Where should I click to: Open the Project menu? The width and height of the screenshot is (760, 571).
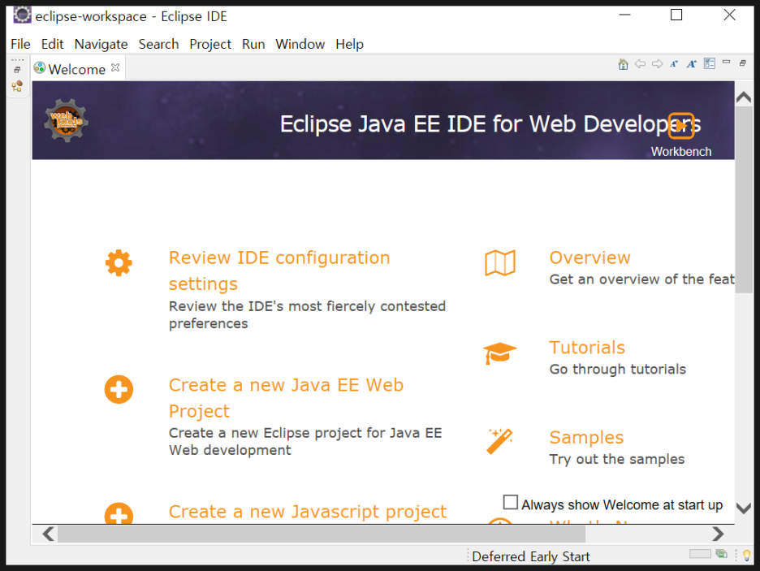click(210, 44)
